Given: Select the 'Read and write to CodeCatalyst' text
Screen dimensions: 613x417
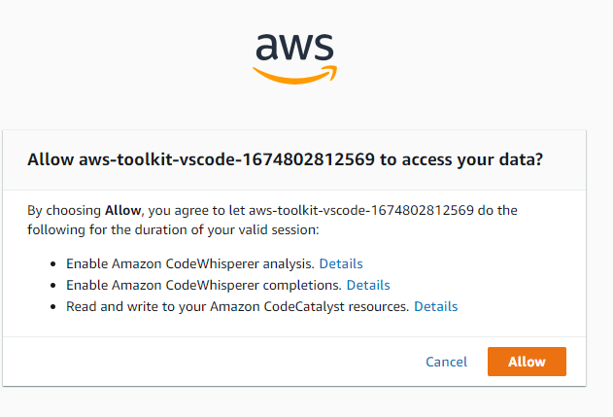Looking at the screenshot, I should tap(238, 307).
